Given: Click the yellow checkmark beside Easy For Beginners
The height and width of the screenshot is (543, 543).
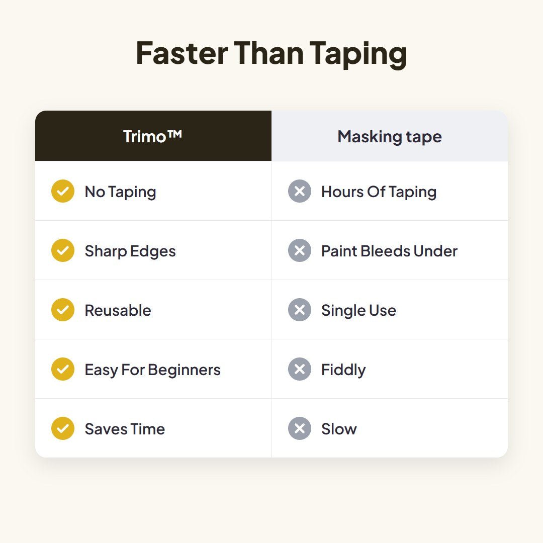Looking at the screenshot, I should coord(63,369).
